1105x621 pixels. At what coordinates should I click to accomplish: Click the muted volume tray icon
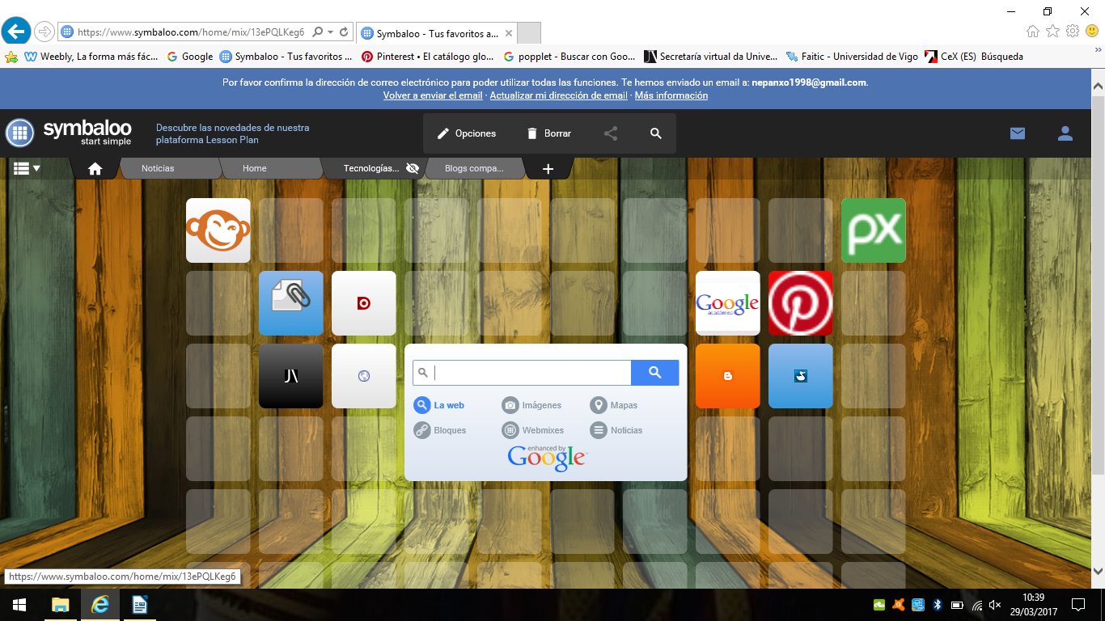pos(996,605)
